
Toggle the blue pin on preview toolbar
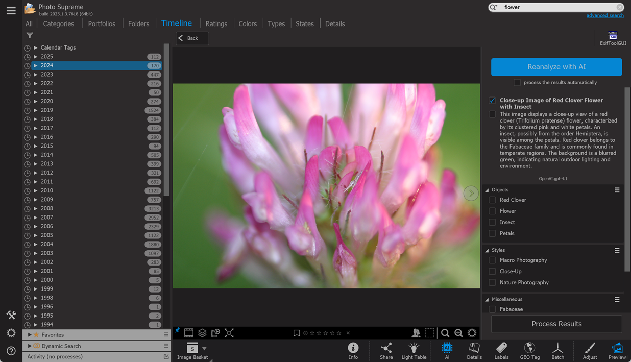(x=177, y=331)
